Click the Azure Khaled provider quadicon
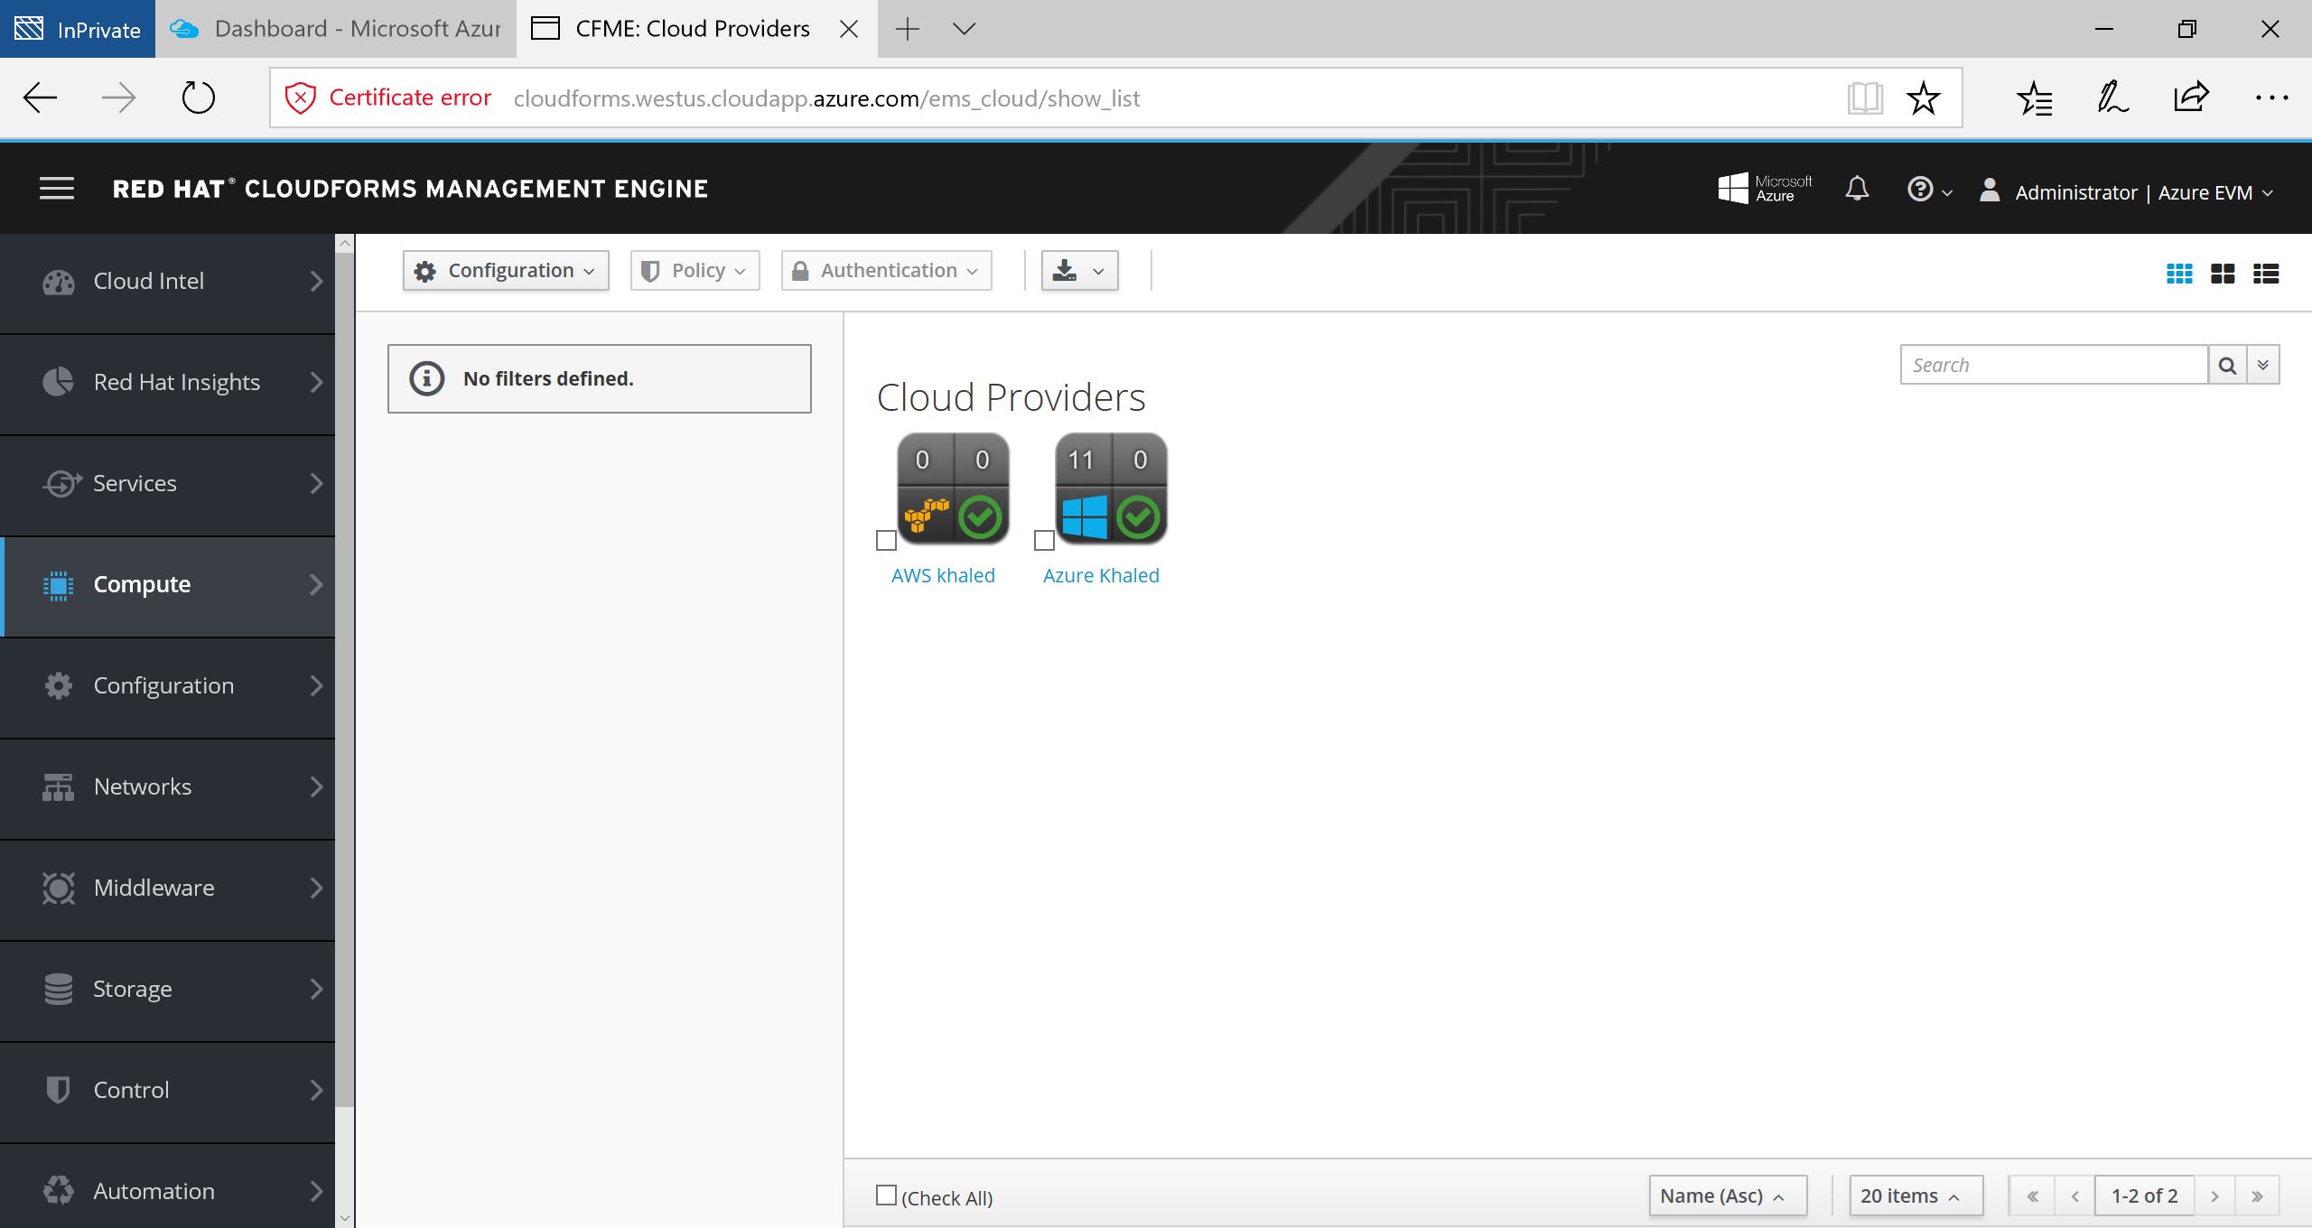The image size is (2312, 1228). (1111, 488)
